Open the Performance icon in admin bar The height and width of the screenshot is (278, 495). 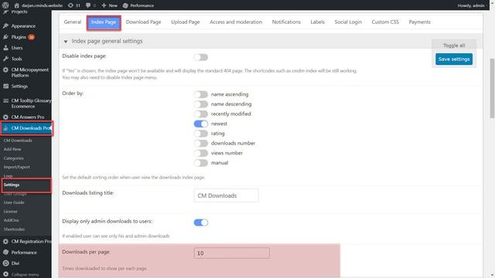[x=125, y=5]
